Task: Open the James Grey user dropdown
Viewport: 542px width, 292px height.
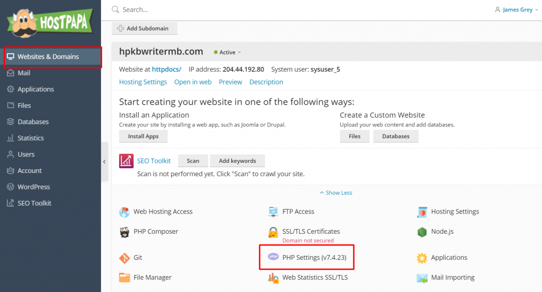Action: click(x=517, y=10)
